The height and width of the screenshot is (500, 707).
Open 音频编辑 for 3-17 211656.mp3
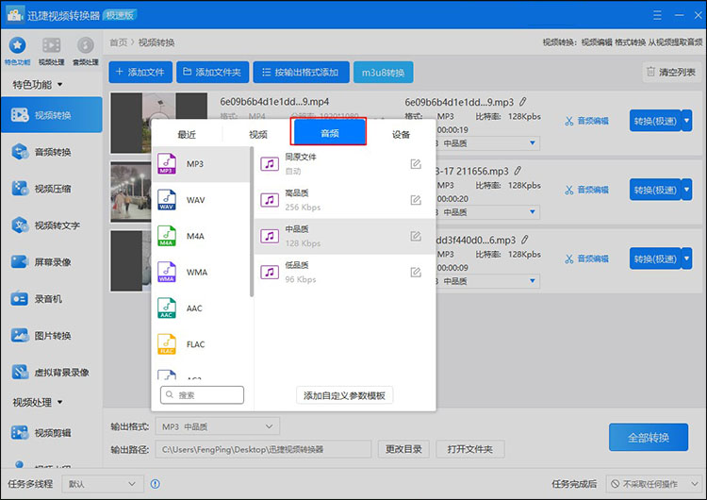(586, 190)
